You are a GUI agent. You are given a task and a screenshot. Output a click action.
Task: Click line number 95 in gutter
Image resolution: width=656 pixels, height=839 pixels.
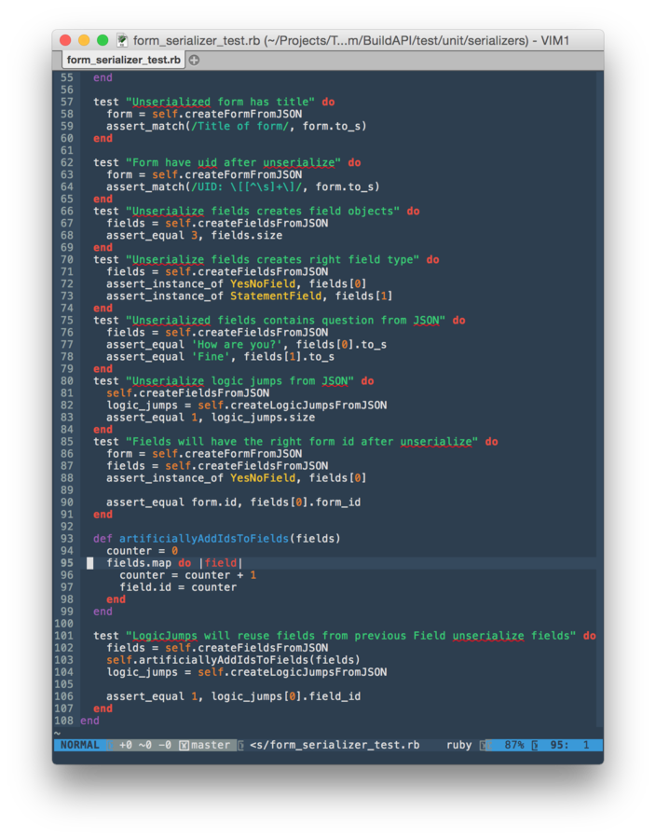[67, 563]
